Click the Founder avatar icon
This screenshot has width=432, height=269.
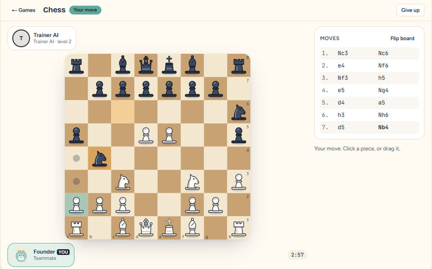click(x=21, y=256)
